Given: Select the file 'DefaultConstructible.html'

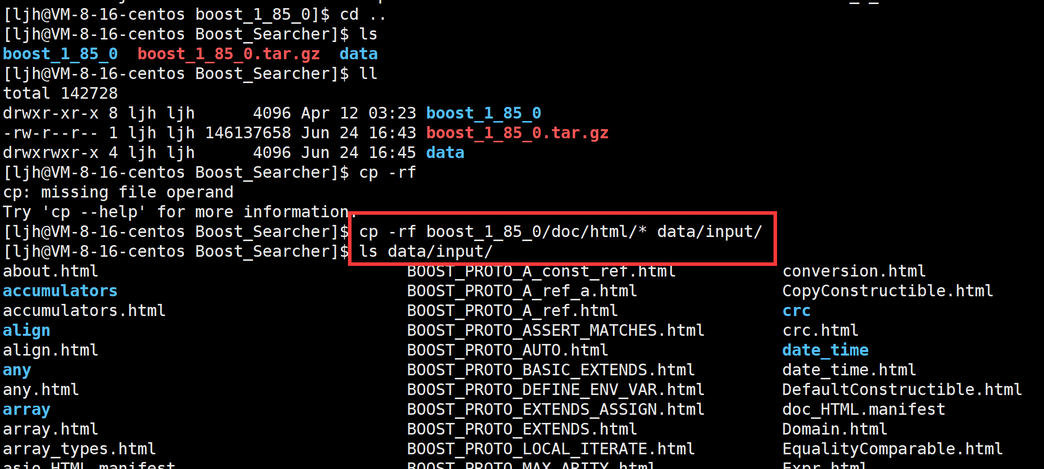Looking at the screenshot, I should pos(902,389).
